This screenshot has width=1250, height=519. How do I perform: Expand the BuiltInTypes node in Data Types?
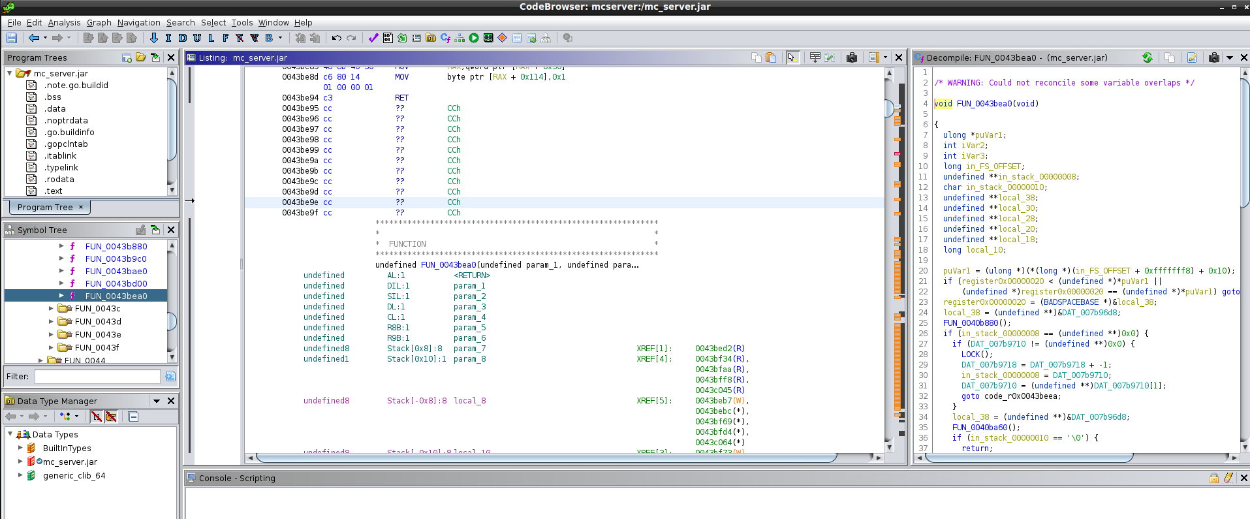(20, 448)
